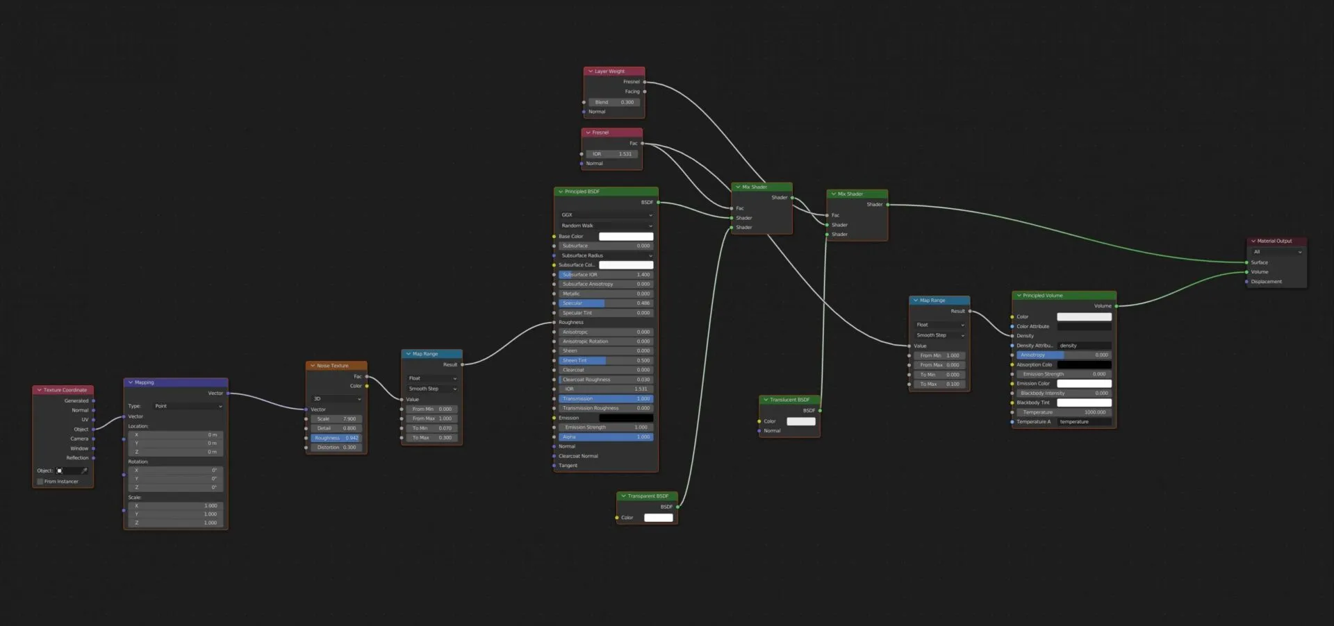Collapse the Noise Texture node arrow
Image resolution: width=1334 pixels, height=626 pixels.
pyautogui.click(x=313, y=366)
